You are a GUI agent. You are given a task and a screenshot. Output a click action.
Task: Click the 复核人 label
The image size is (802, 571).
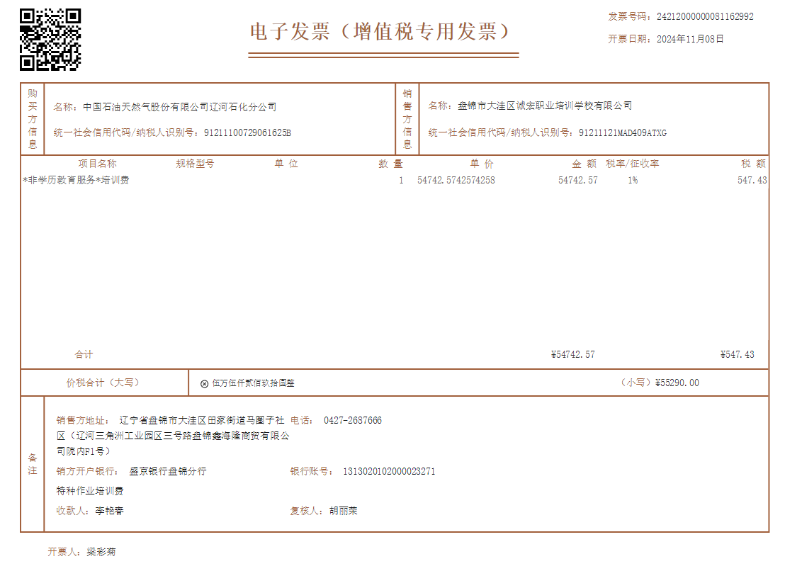(x=305, y=511)
